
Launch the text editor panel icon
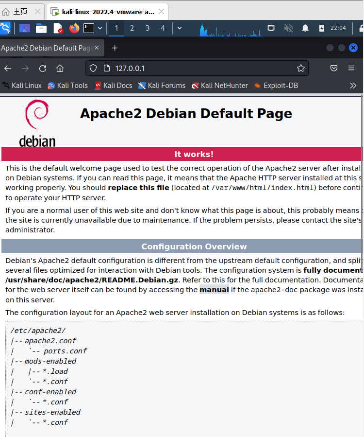coord(58,28)
